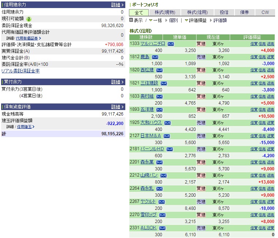278x238 pixels.
Task: Click the 評価損益 column header
Action: tap(252, 37)
